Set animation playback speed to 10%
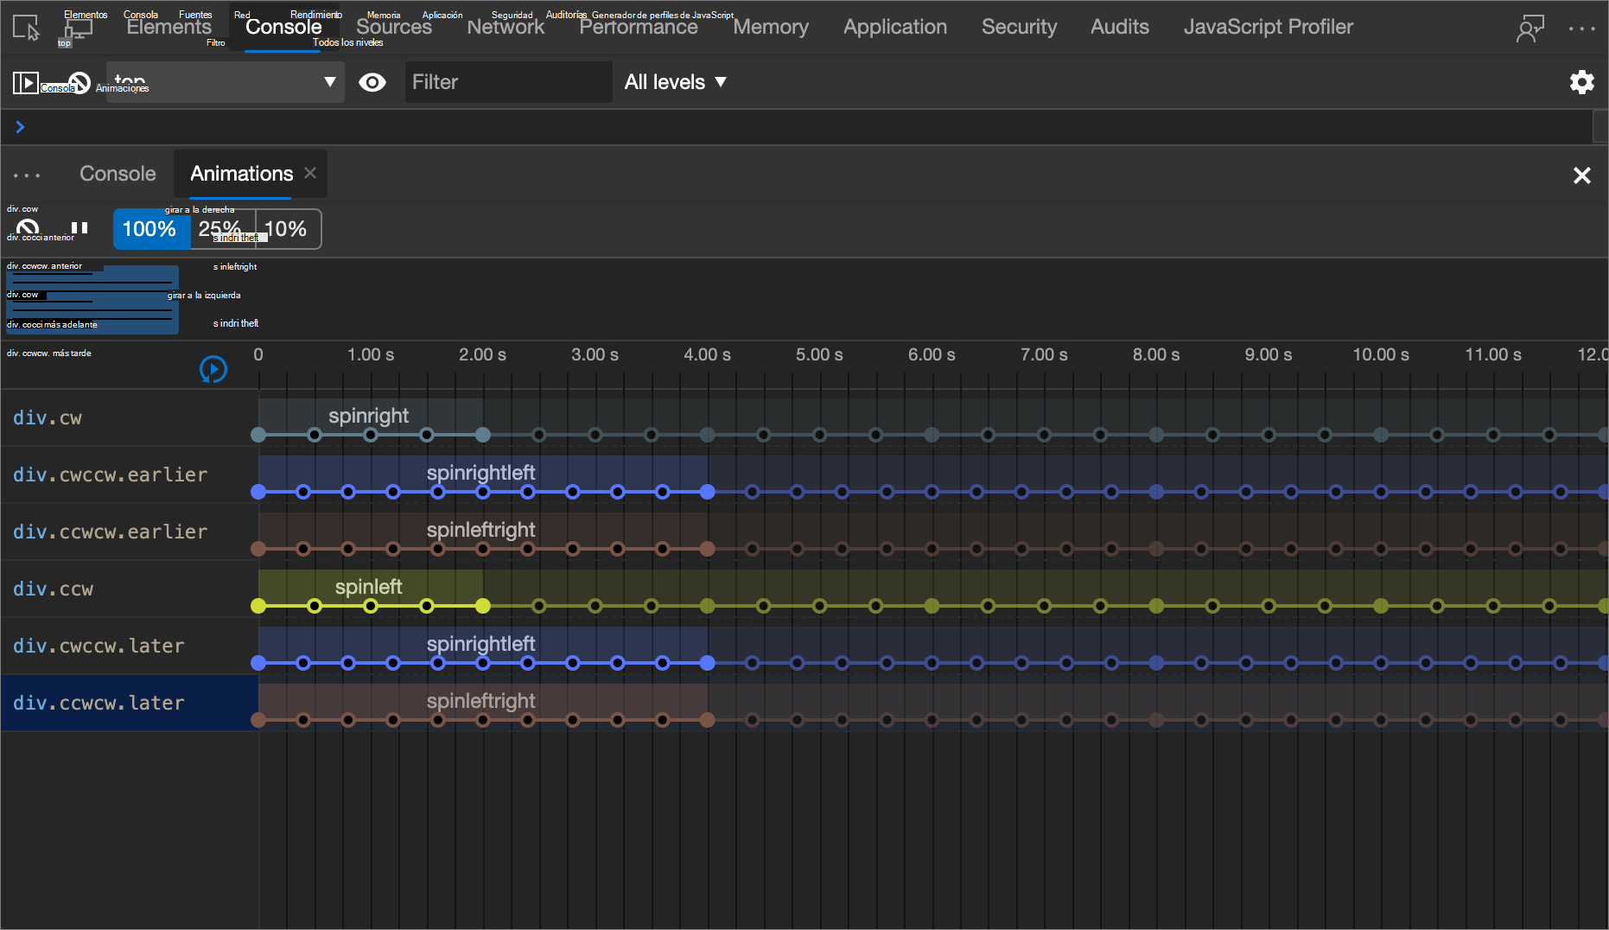The image size is (1609, 930). (x=287, y=229)
